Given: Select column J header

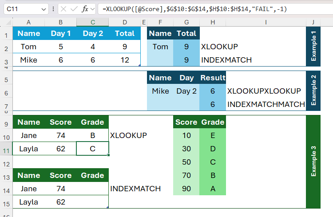Looking at the screenshot, I should coord(313,22).
